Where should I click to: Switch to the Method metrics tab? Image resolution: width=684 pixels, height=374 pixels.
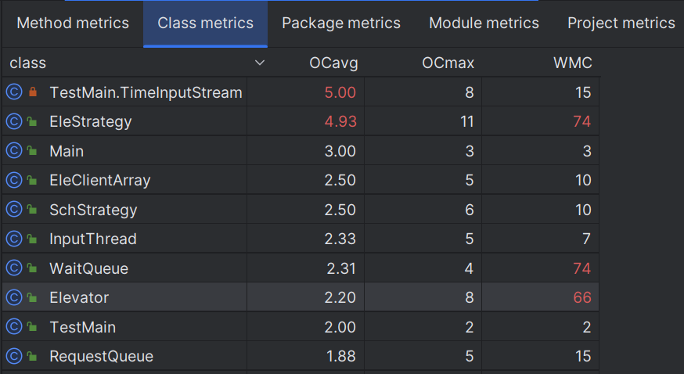73,23
